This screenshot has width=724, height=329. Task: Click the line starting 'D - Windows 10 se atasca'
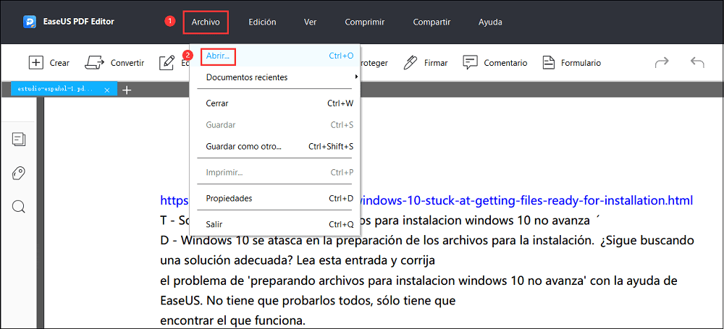[427, 240]
